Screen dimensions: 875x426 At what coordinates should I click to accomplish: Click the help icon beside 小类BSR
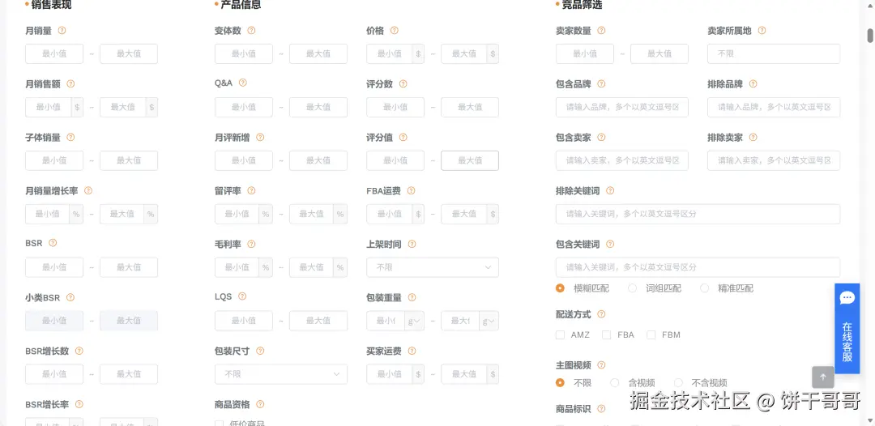tap(70, 298)
